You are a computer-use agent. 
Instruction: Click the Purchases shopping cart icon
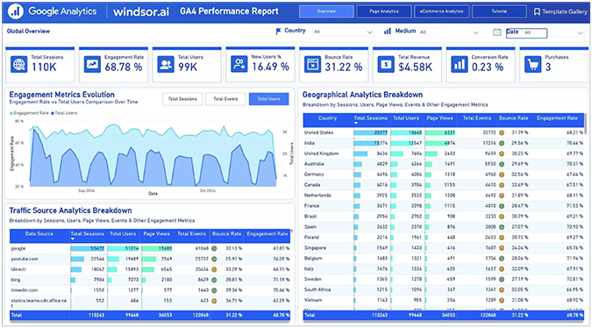(x=532, y=65)
